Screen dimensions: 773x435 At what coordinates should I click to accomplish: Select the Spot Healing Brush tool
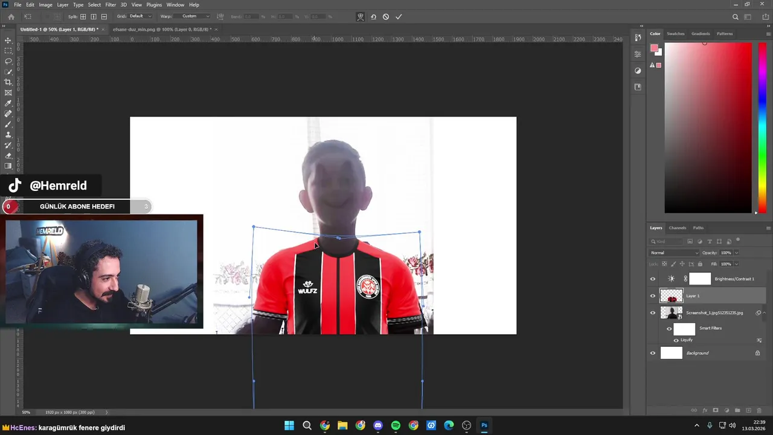pos(8,114)
